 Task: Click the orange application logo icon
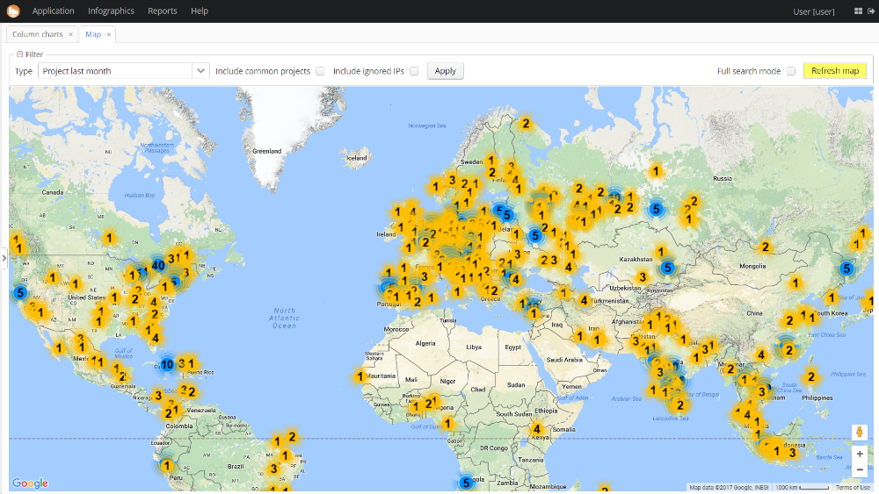[13, 11]
